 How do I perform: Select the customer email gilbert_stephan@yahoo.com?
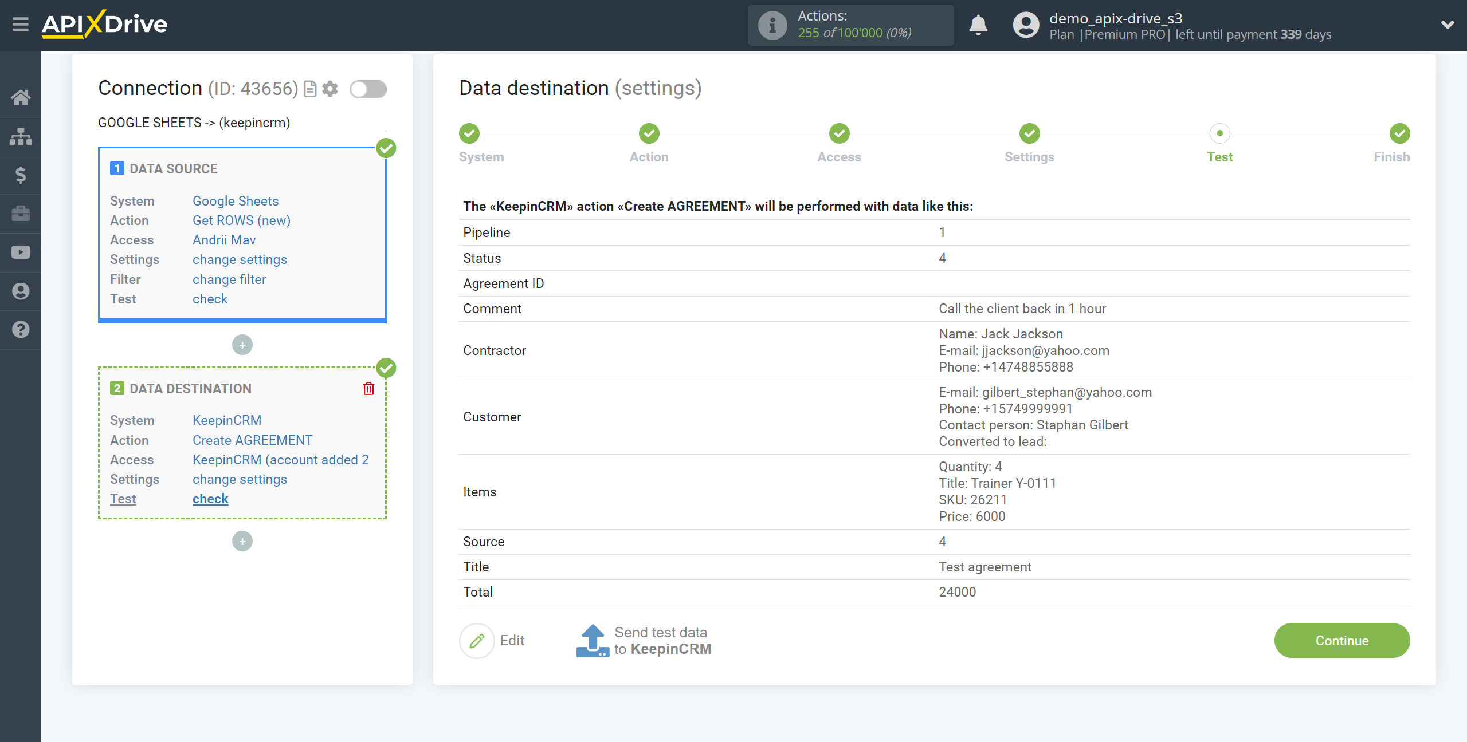tap(1067, 392)
